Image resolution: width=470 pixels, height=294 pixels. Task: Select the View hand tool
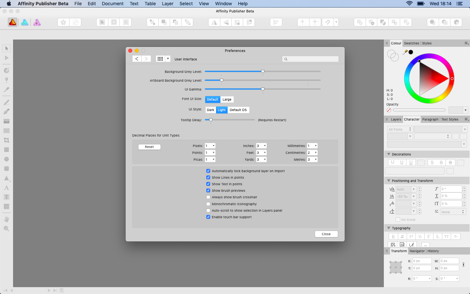(7, 219)
